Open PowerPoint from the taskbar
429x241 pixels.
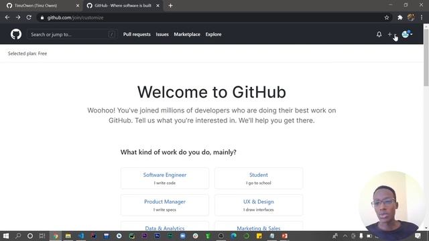284,236
